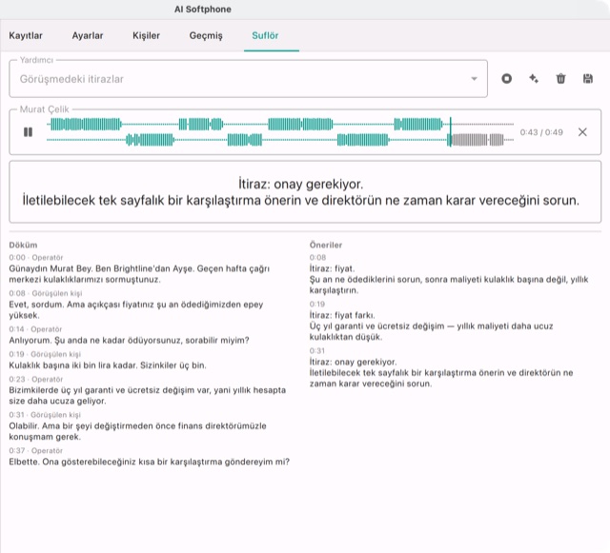Click the line Bizimkilerde üç yıl garanti

pyautogui.click(x=148, y=396)
